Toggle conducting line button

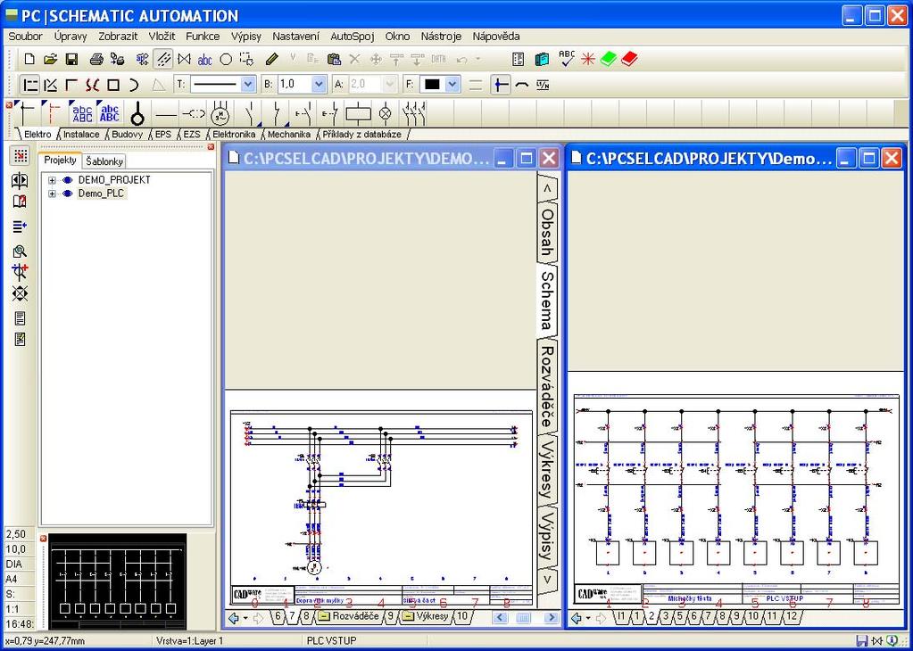(500, 85)
